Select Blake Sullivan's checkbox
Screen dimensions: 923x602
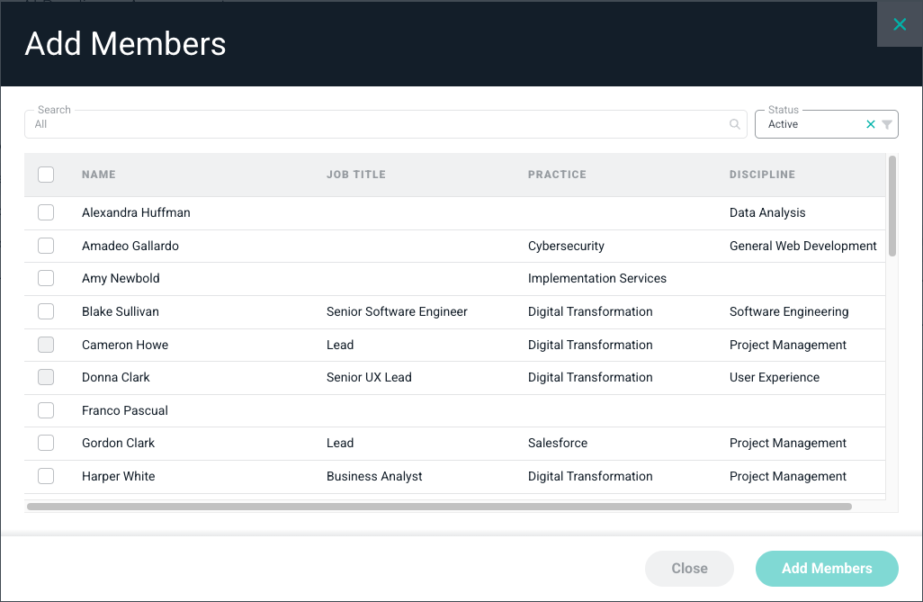pos(46,311)
